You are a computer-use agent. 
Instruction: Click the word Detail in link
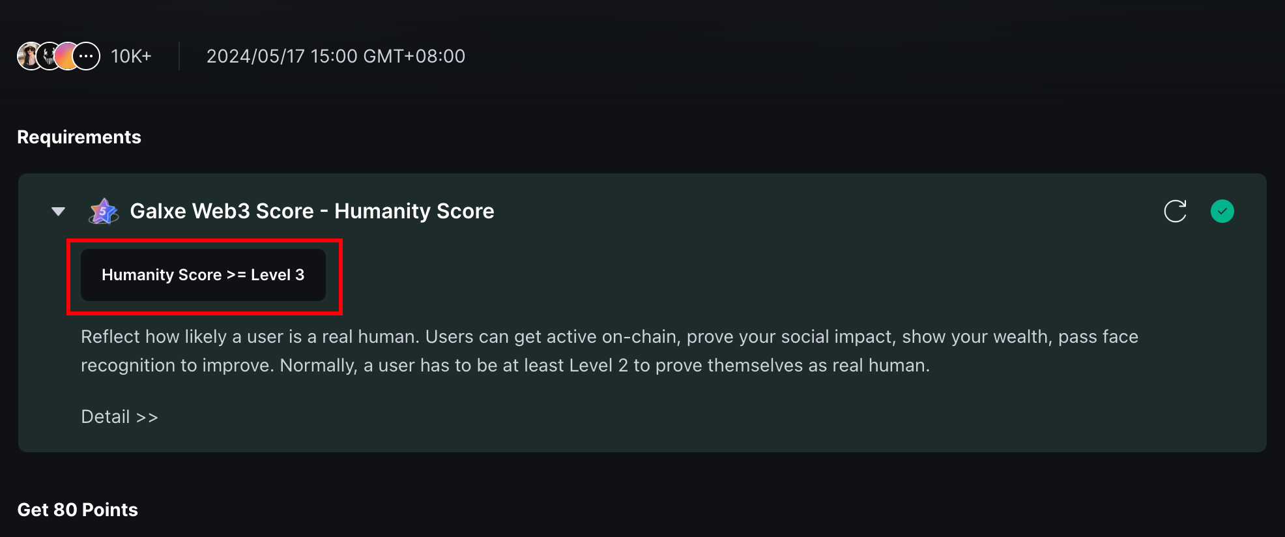click(106, 416)
